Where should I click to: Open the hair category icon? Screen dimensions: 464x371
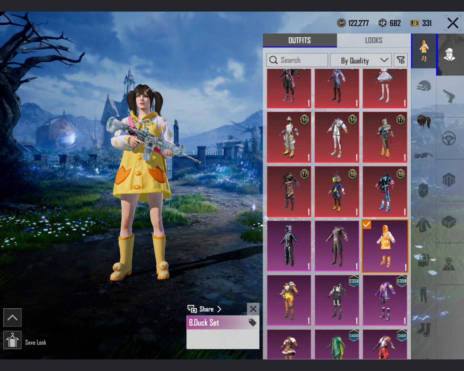tap(424, 121)
